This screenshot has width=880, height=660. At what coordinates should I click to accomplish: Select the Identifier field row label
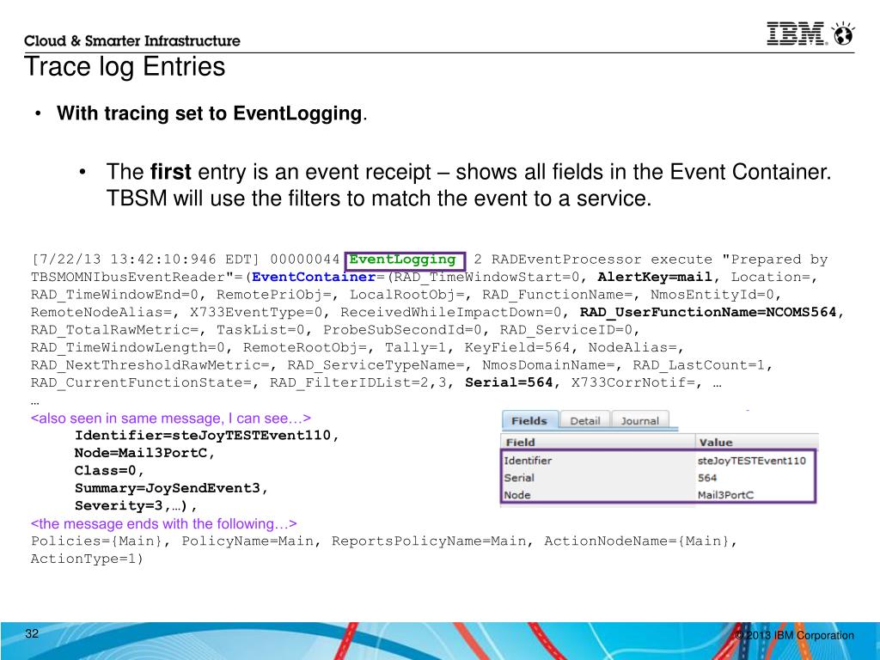(x=528, y=461)
